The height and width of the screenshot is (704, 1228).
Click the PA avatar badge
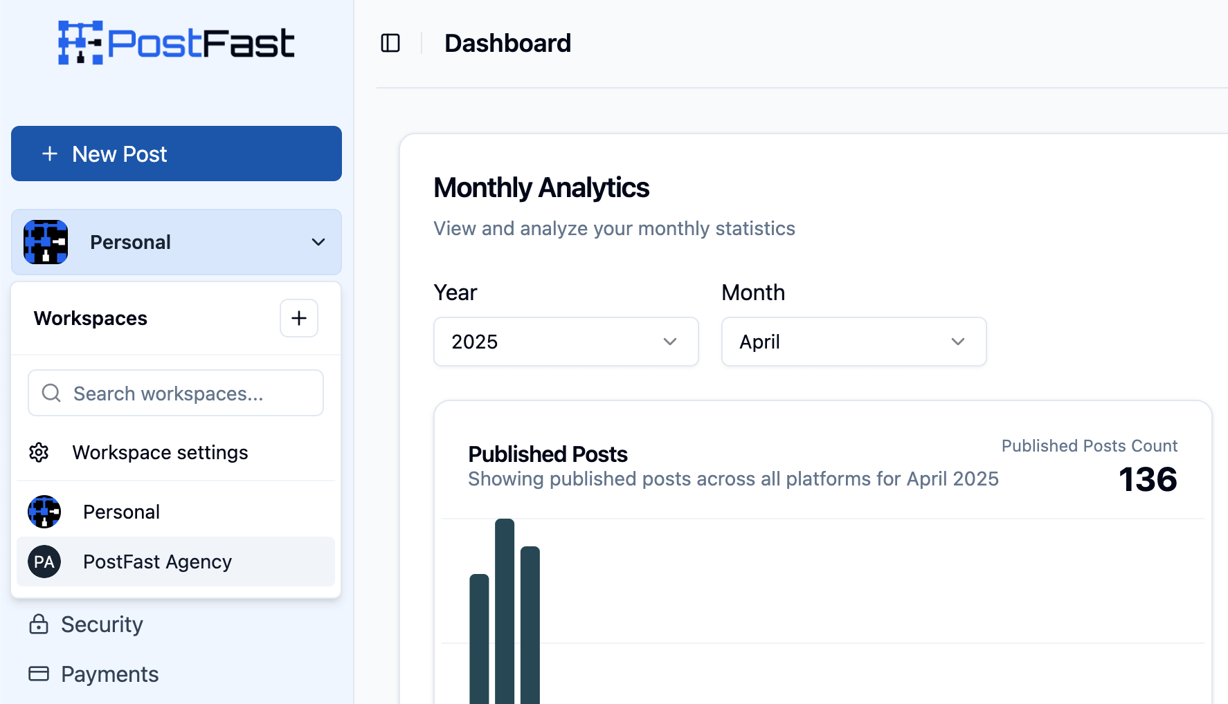click(44, 562)
